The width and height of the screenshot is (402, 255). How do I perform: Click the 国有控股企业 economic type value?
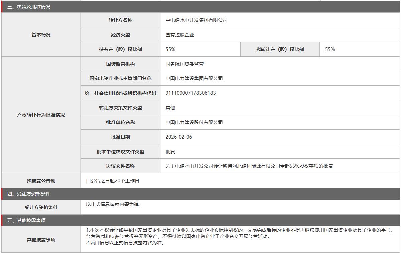coord(180,35)
